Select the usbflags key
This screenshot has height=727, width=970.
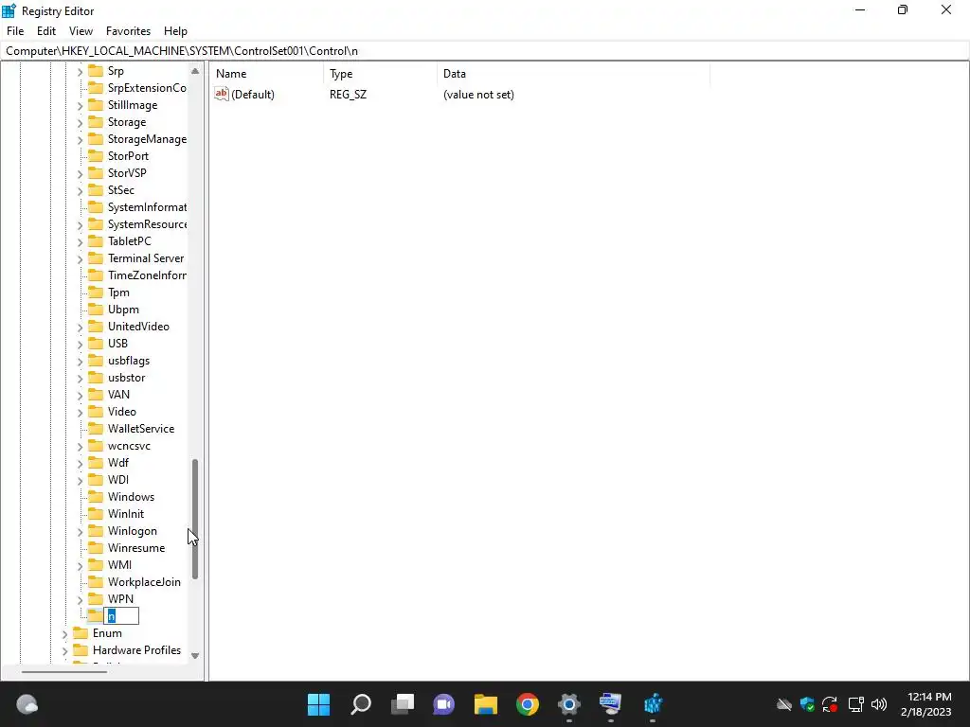pos(129,361)
